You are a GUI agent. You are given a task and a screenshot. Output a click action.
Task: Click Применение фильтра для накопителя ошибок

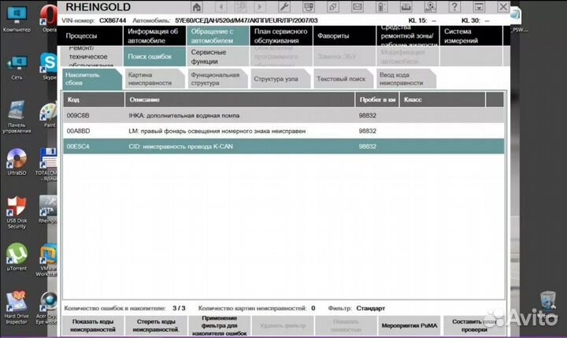pyautogui.click(x=219, y=325)
